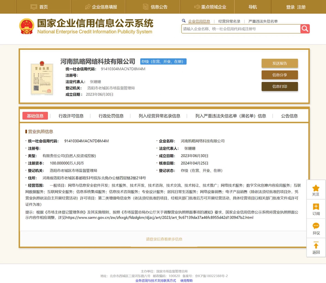
Task: Click the national emblem logo
Action: point(27,26)
